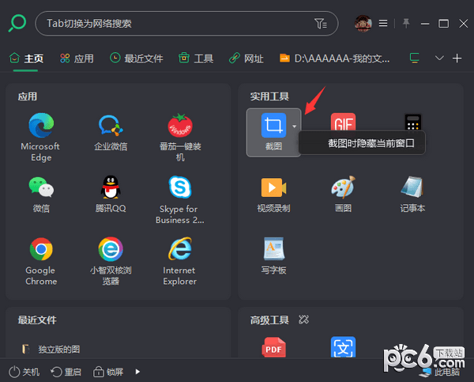
Task: Open the PDF advanced tool
Action: pos(273,347)
